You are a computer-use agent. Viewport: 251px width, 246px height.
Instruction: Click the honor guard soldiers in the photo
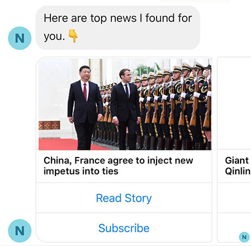click(x=175, y=105)
